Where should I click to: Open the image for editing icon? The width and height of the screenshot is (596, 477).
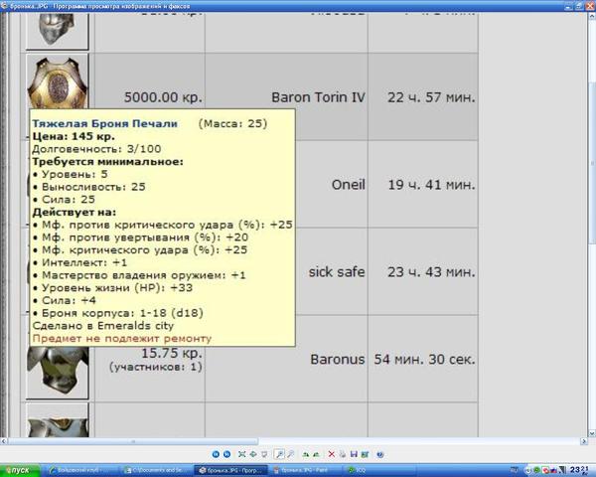(365, 454)
